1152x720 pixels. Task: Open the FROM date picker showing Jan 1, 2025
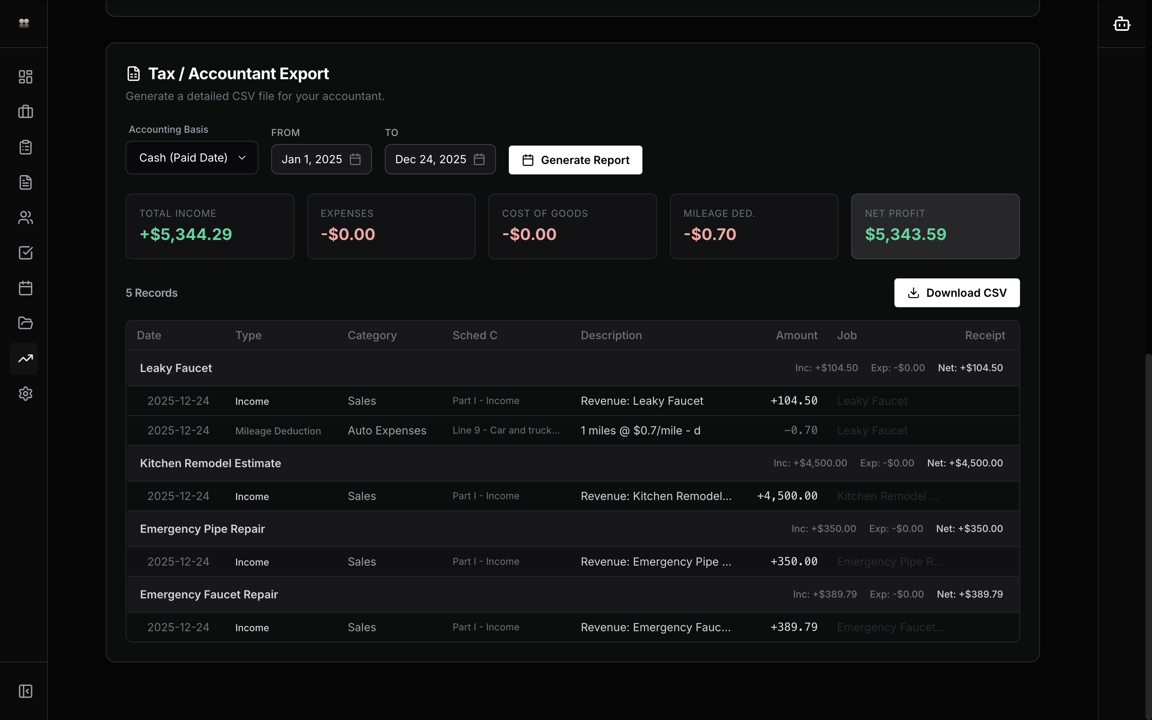(321, 159)
